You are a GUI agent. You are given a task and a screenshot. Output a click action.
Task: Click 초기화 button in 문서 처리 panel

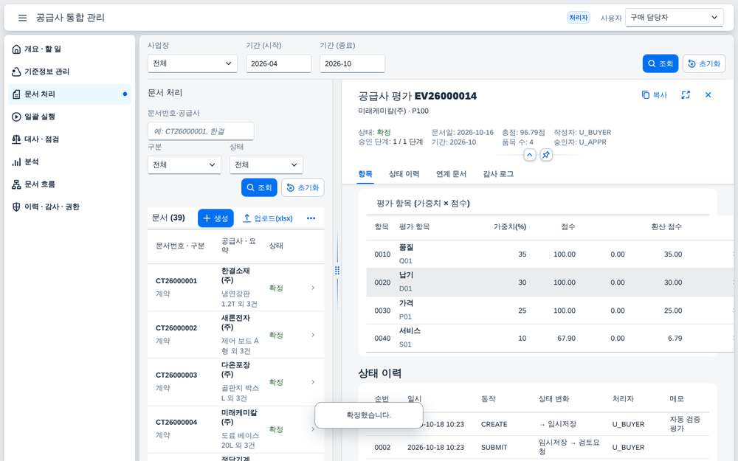click(x=303, y=187)
